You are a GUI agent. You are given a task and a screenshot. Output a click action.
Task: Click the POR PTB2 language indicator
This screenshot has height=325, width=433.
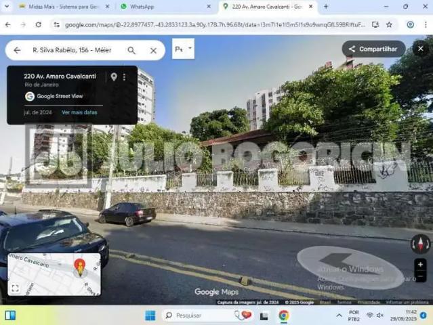click(354, 316)
